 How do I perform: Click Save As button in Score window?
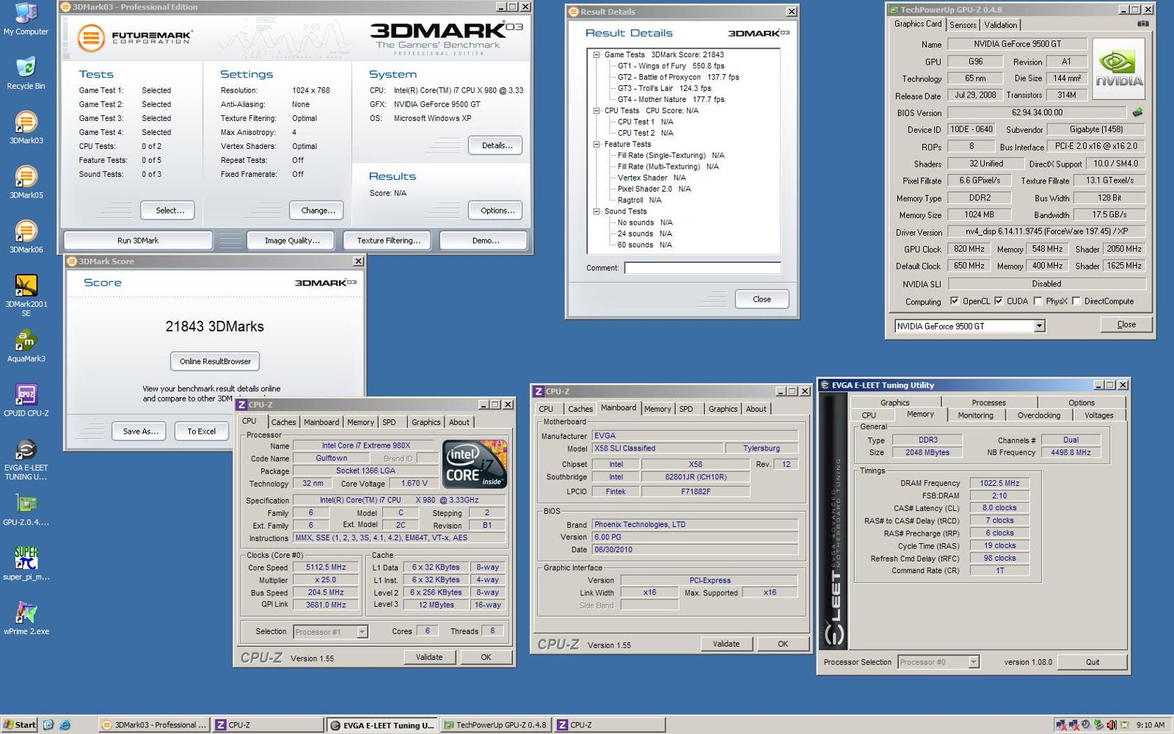[x=140, y=431]
